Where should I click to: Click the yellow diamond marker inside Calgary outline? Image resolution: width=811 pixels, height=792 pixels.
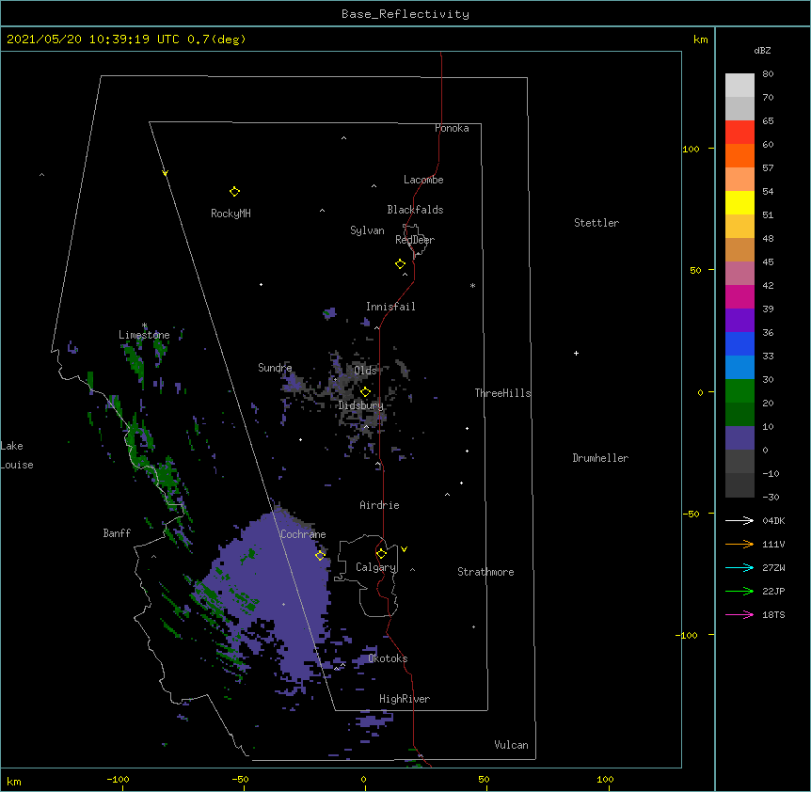[381, 554]
